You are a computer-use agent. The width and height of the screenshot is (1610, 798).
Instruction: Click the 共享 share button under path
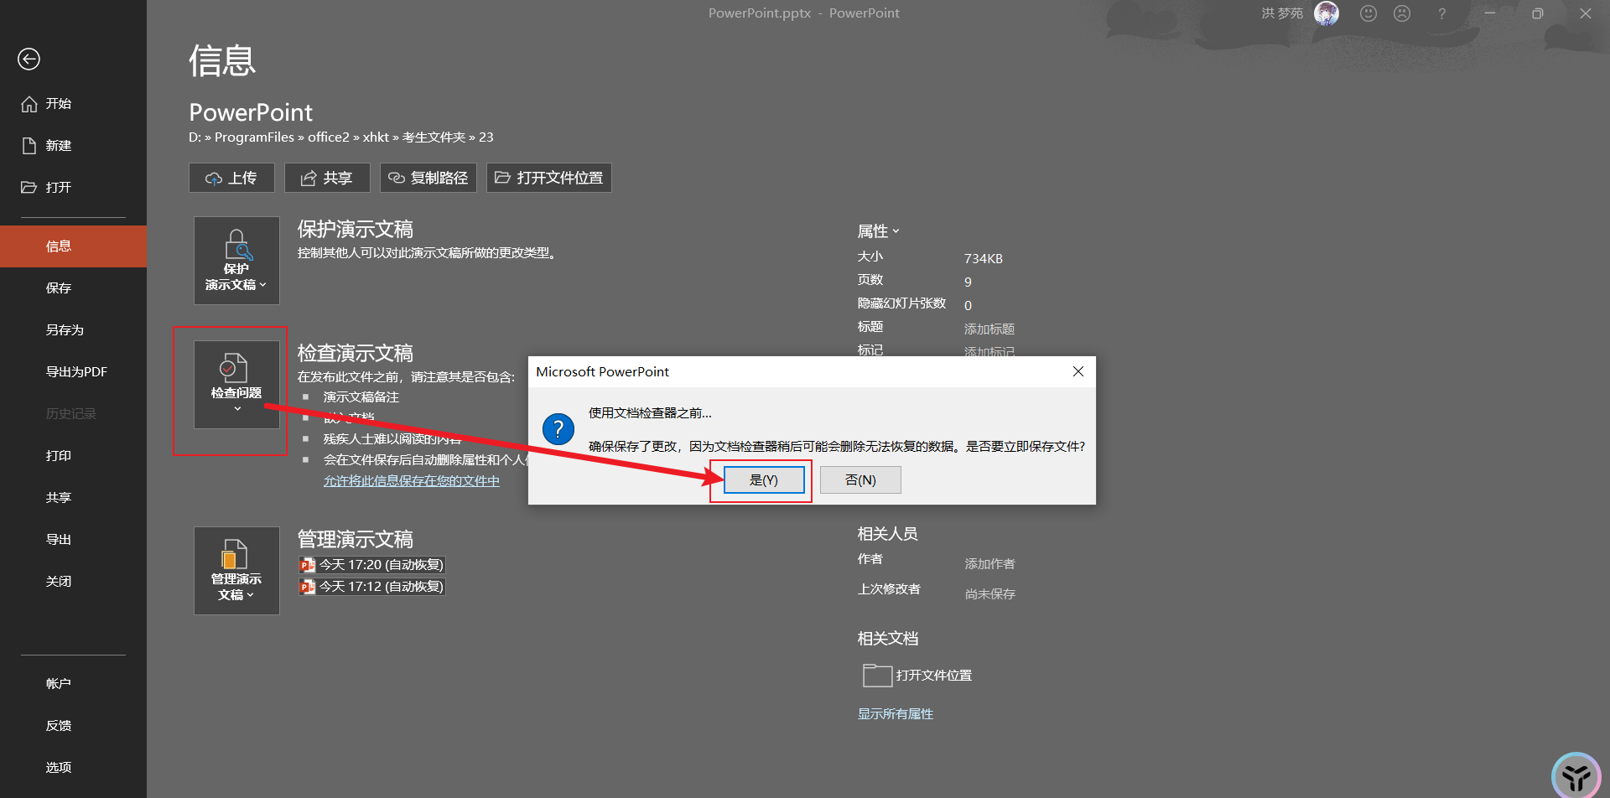click(x=327, y=178)
